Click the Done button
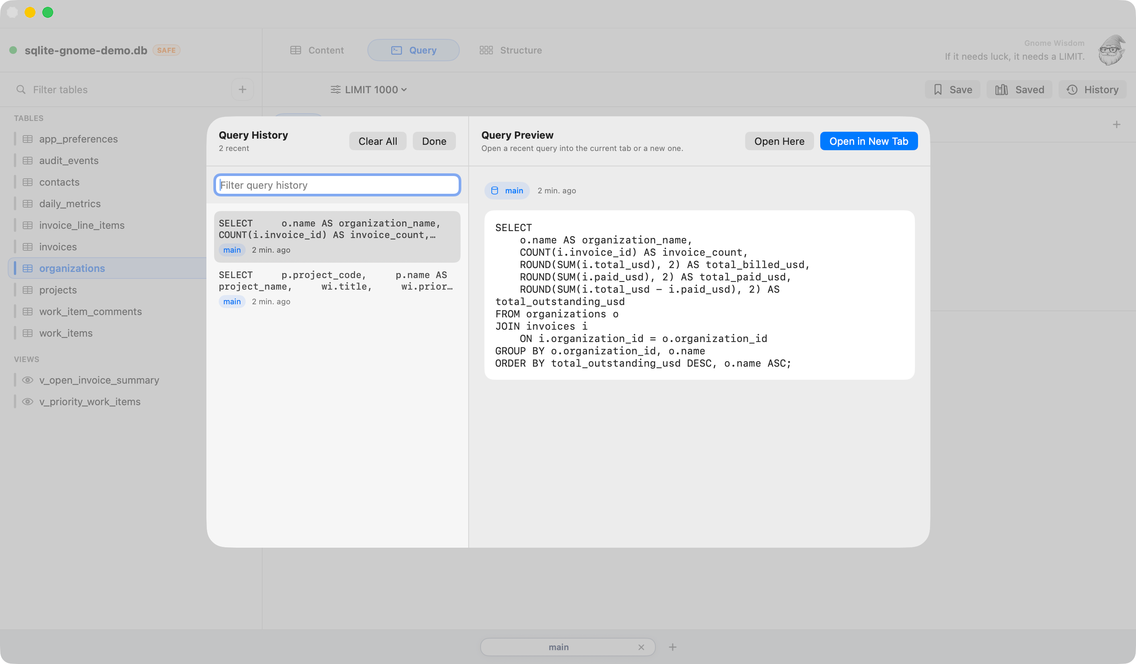The height and width of the screenshot is (664, 1136). coord(434,141)
